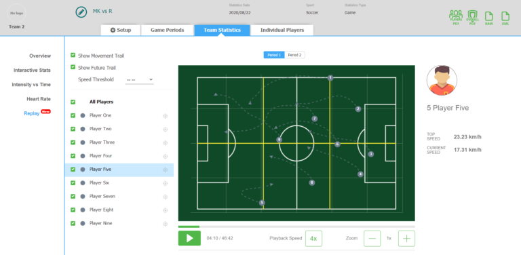Switch to Period 2
This screenshot has height=255, width=521.
click(x=294, y=55)
